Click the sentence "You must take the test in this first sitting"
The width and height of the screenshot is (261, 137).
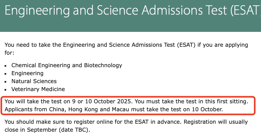point(191,101)
